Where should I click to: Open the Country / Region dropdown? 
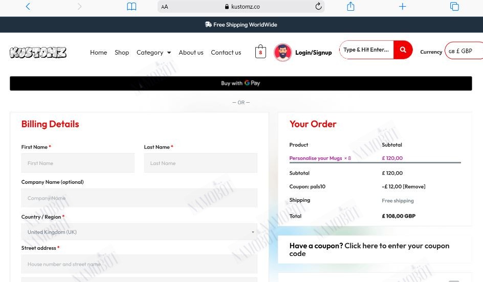pos(139,232)
